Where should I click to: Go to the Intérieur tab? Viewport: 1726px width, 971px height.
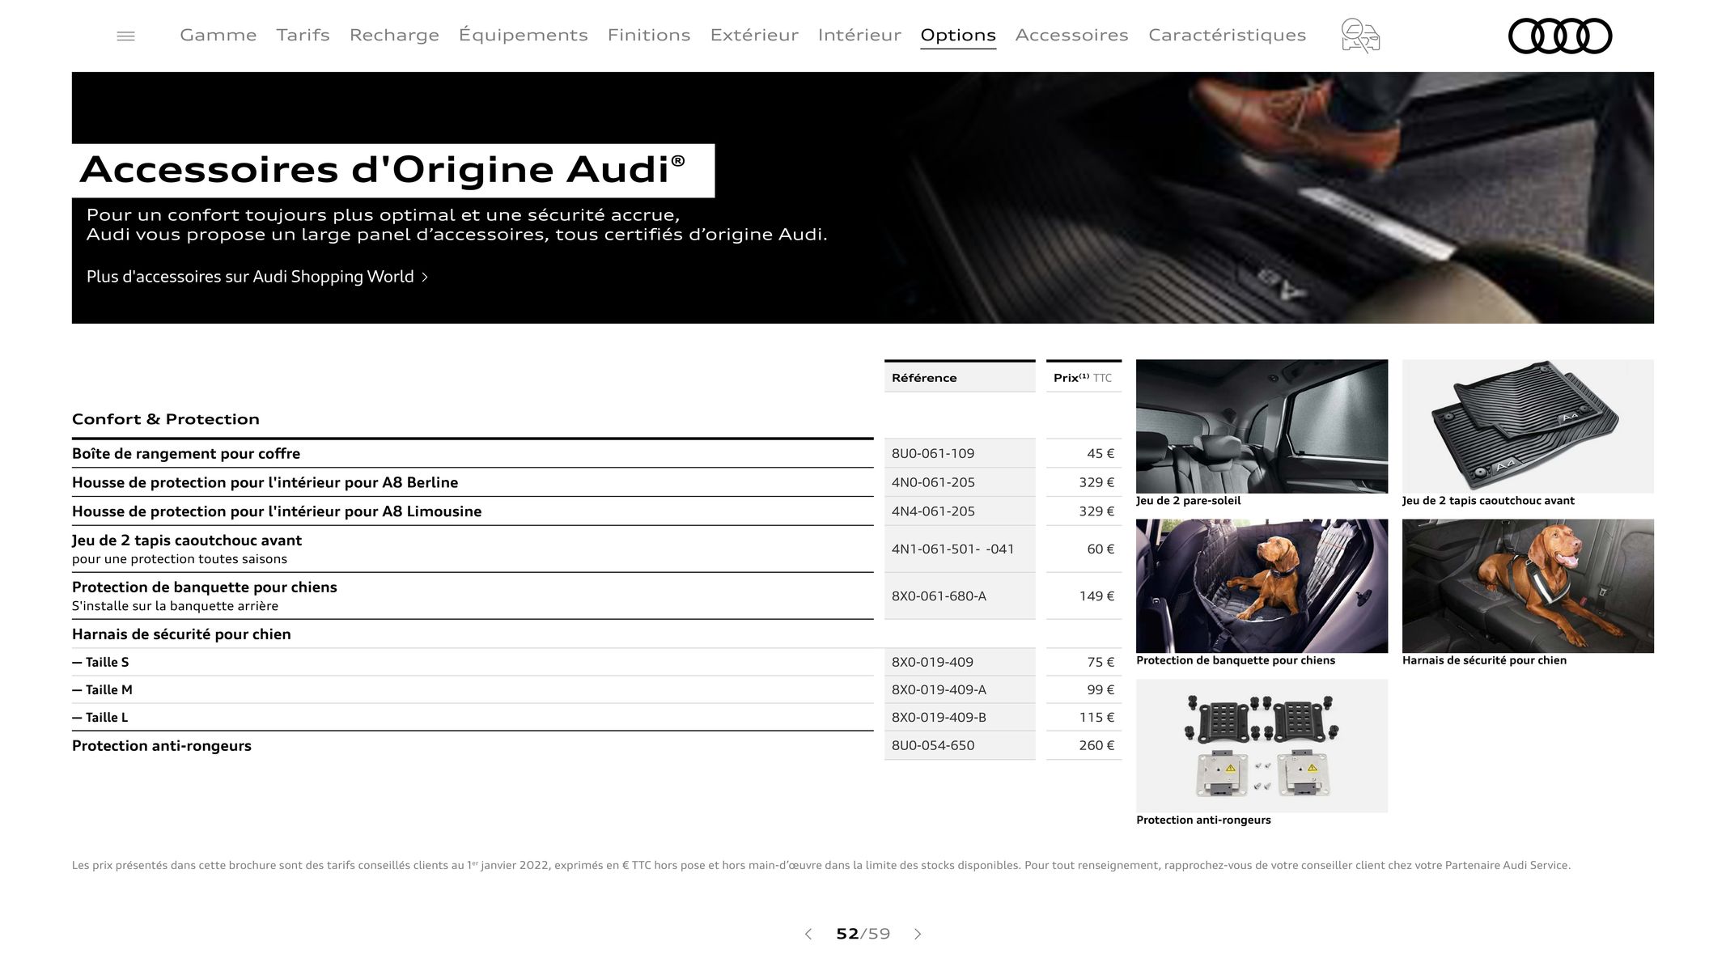[859, 35]
